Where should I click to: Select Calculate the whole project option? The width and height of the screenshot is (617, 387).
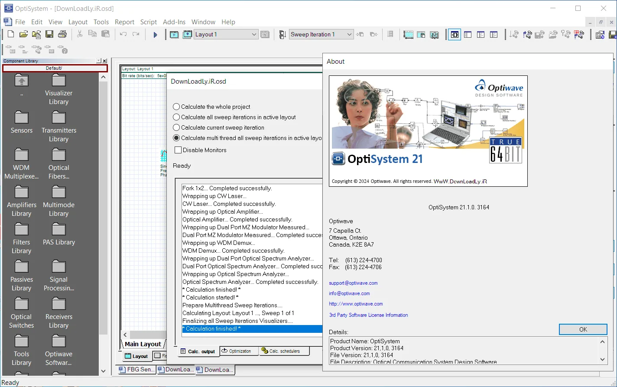[x=211, y=107]
